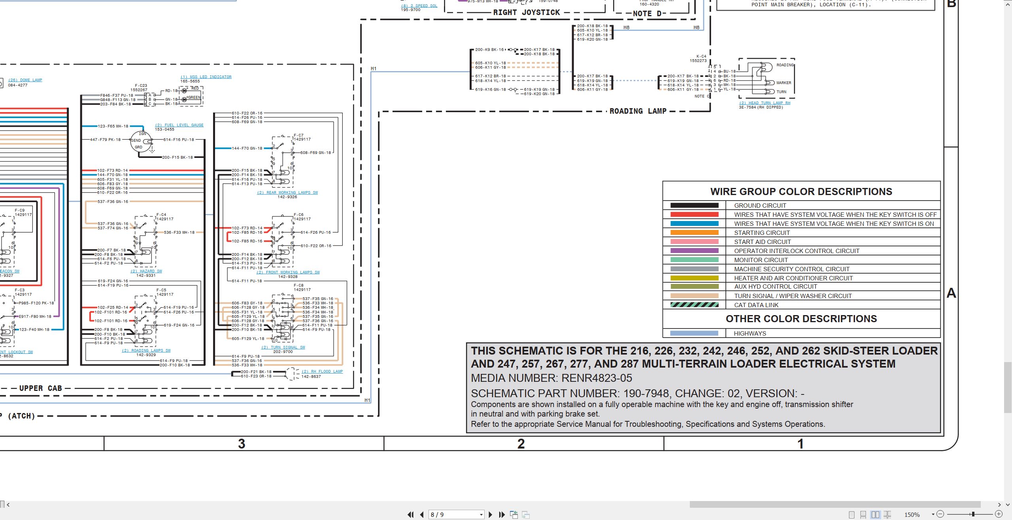1012x520 pixels.
Task: Click the 'AUX HYD CONTROL CIRCUIT' legend entry
Action: tap(775, 286)
